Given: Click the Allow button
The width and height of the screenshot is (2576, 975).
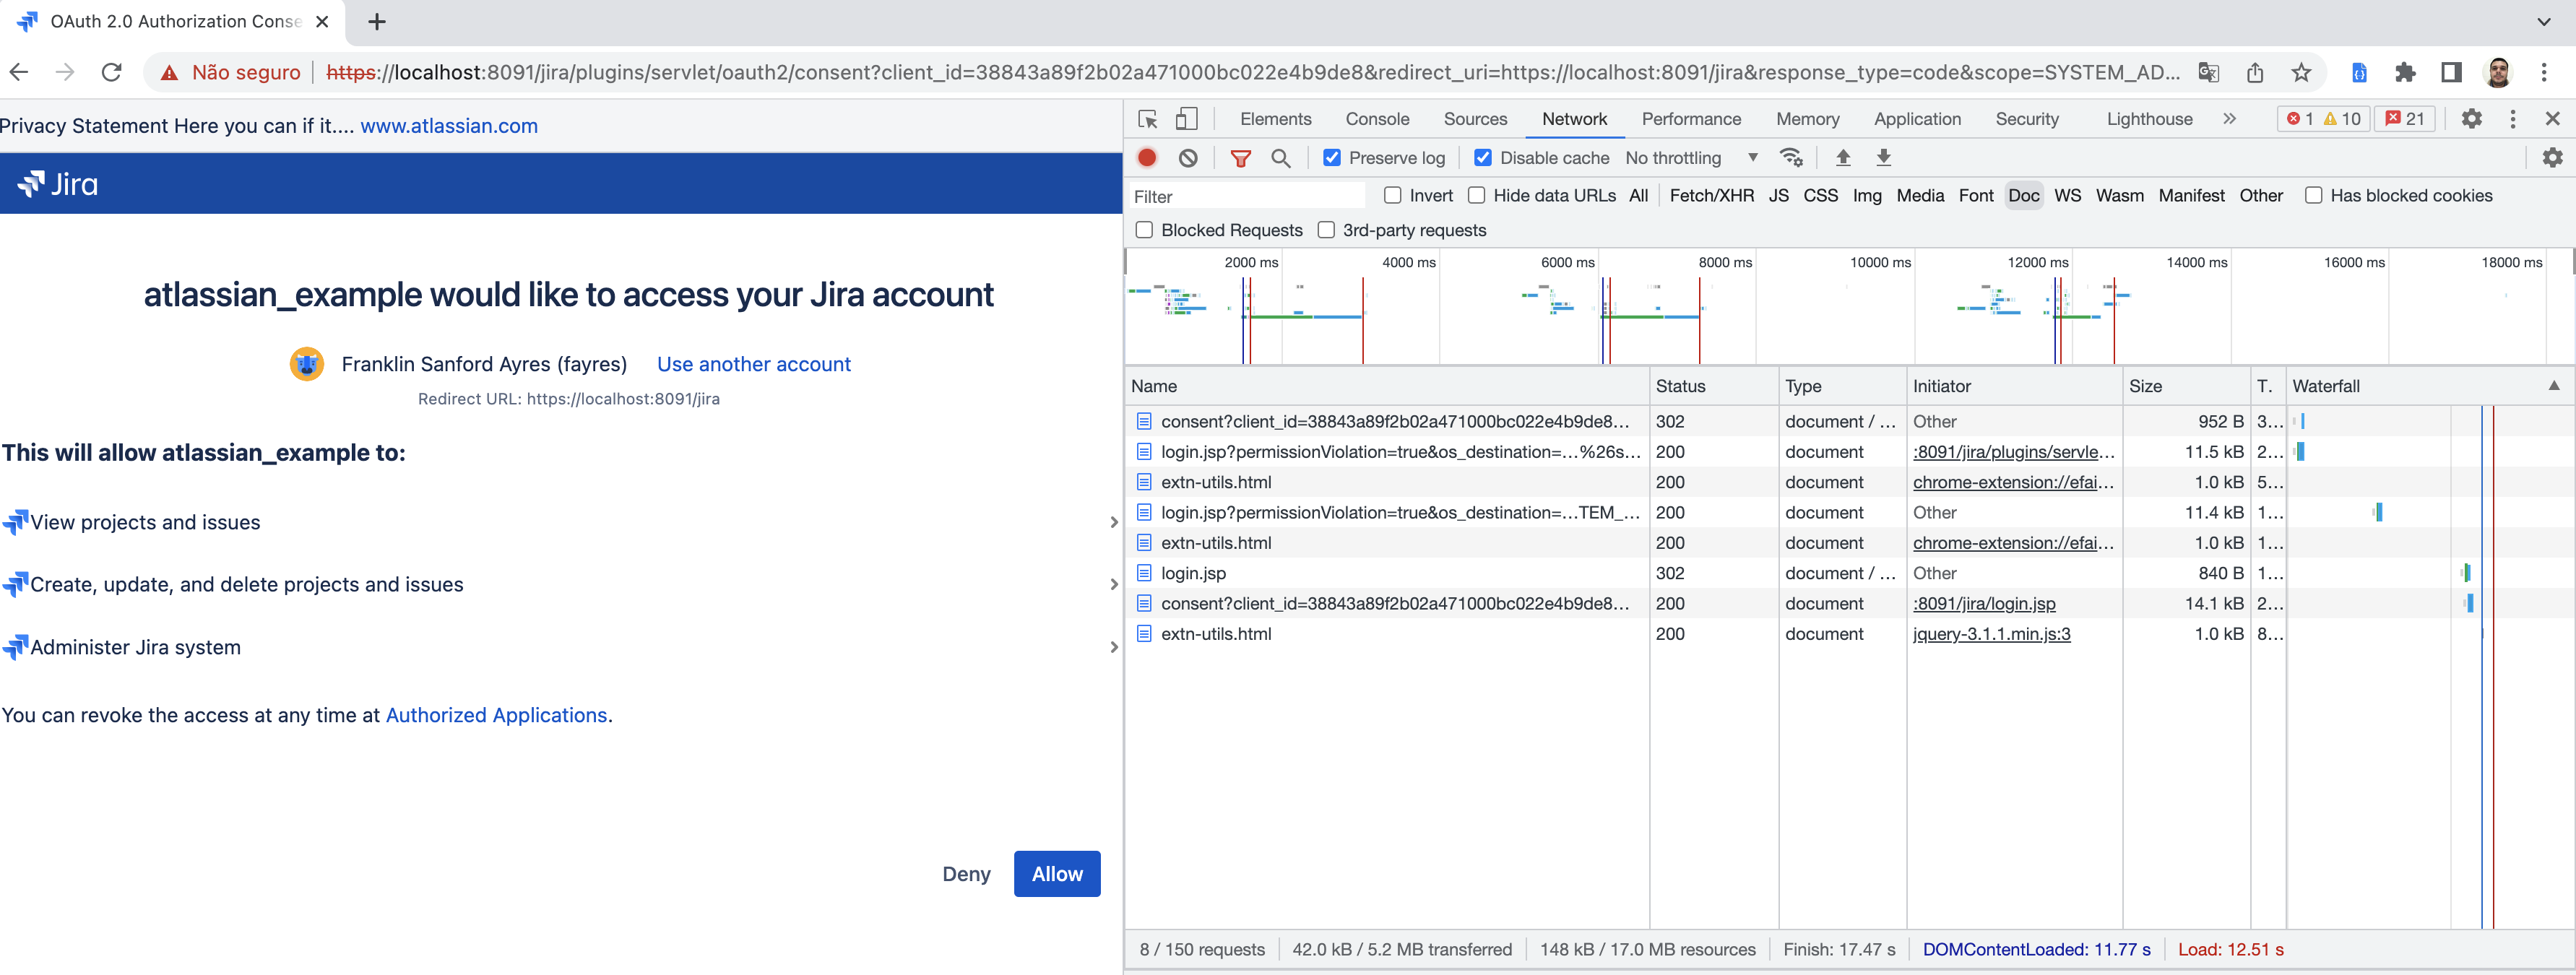Looking at the screenshot, I should point(1056,874).
